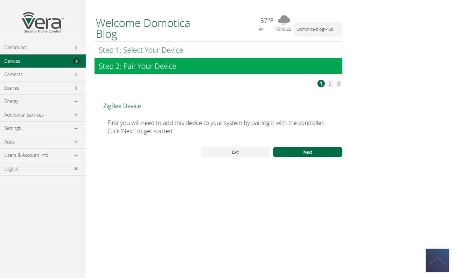Click the Logout X icon
The height and width of the screenshot is (278, 455).
76,169
